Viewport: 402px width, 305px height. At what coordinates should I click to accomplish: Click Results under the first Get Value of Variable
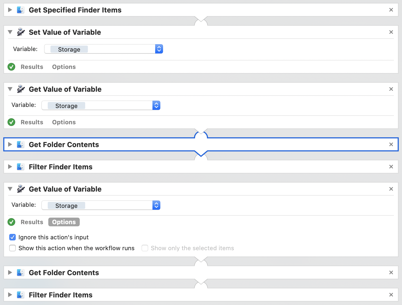[32, 122]
